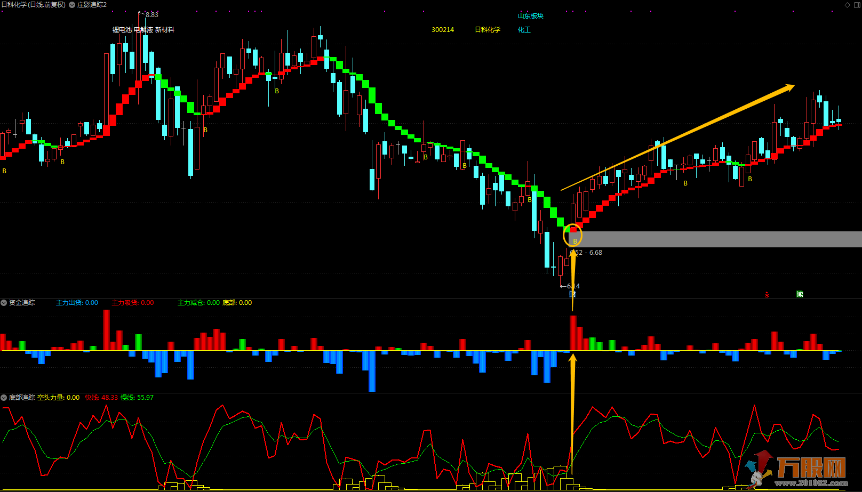Open the 化工 industry label

pyautogui.click(x=524, y=30)
